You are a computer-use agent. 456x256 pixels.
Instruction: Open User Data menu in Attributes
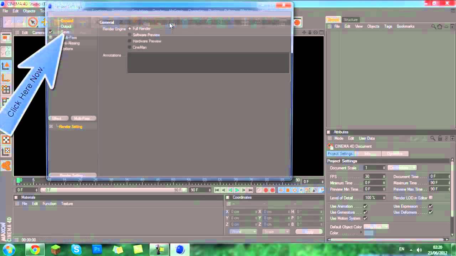[x=367, y=138]
